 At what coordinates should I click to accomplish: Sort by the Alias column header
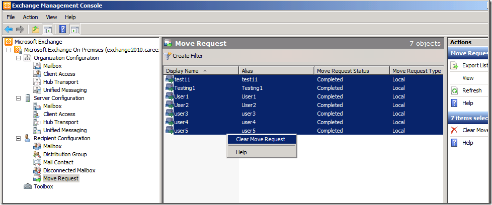tap(277, 71)
